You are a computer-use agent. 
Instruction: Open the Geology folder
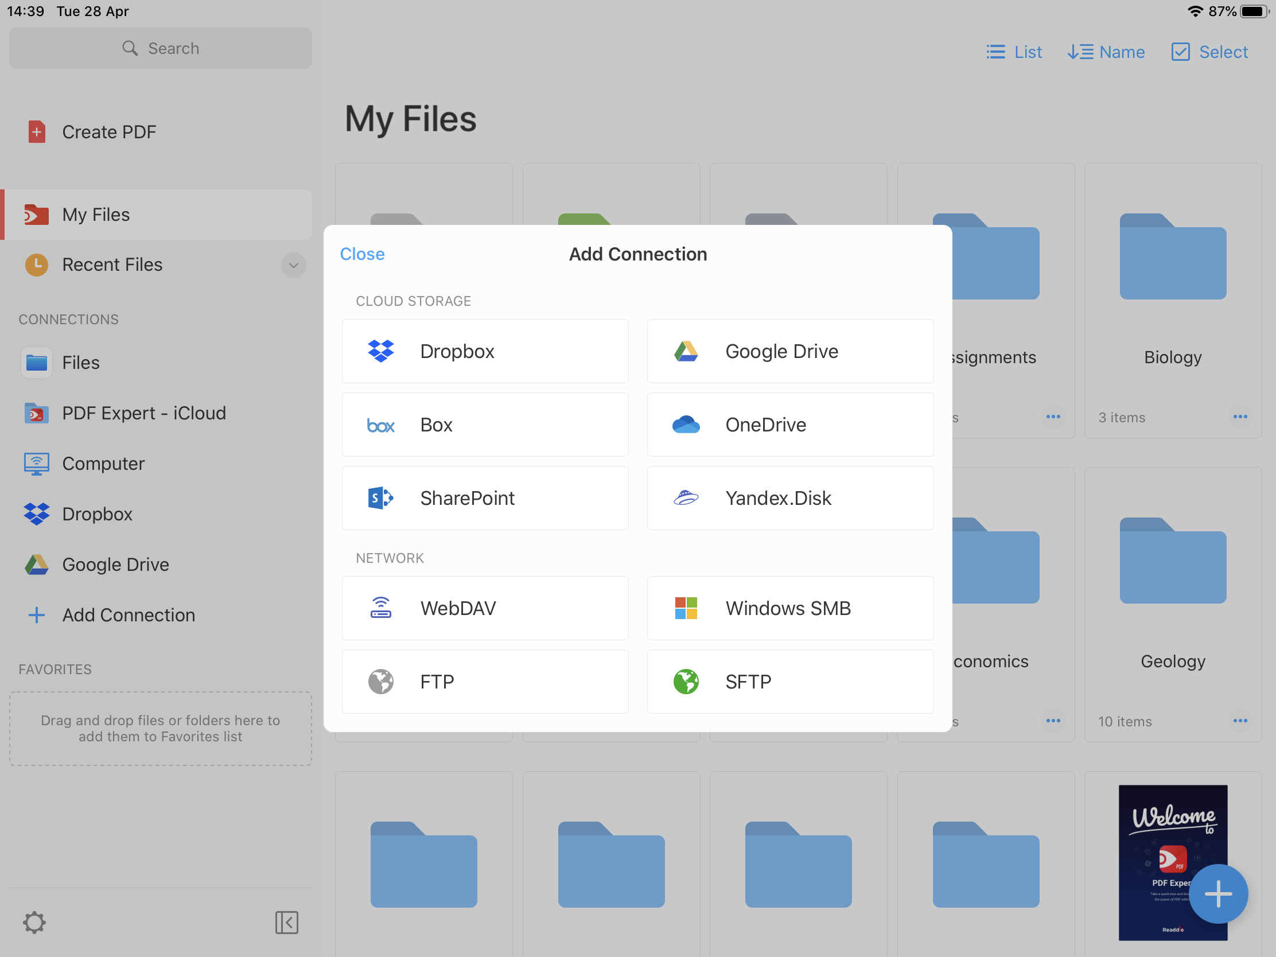click(1173, 604)
